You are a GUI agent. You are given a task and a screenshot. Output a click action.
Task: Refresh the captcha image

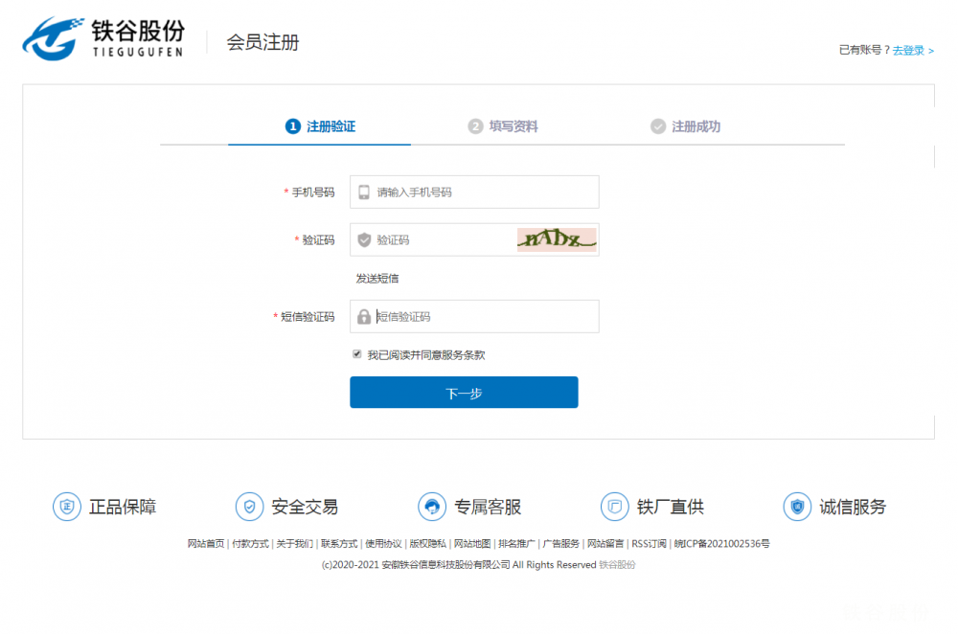pos(557,239)
